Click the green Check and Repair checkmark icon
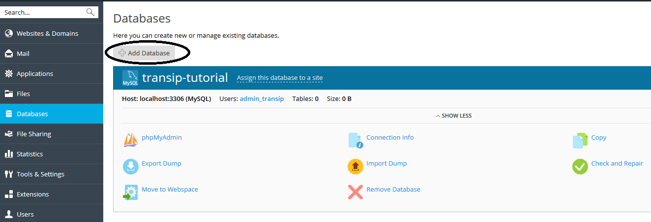The image size is (651, 222). coord(580,166)
